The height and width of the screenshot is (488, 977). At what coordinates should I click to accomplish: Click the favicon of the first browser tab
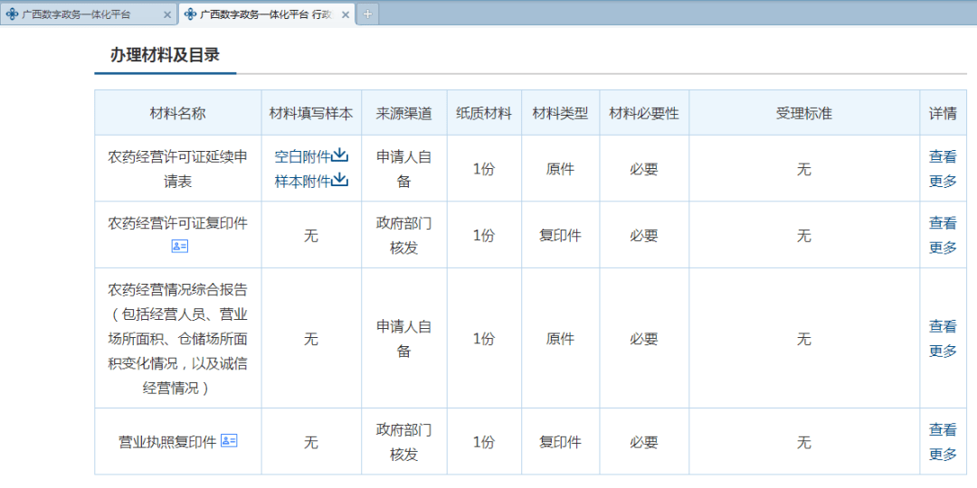pyautogui.click(x=12, y=14)
